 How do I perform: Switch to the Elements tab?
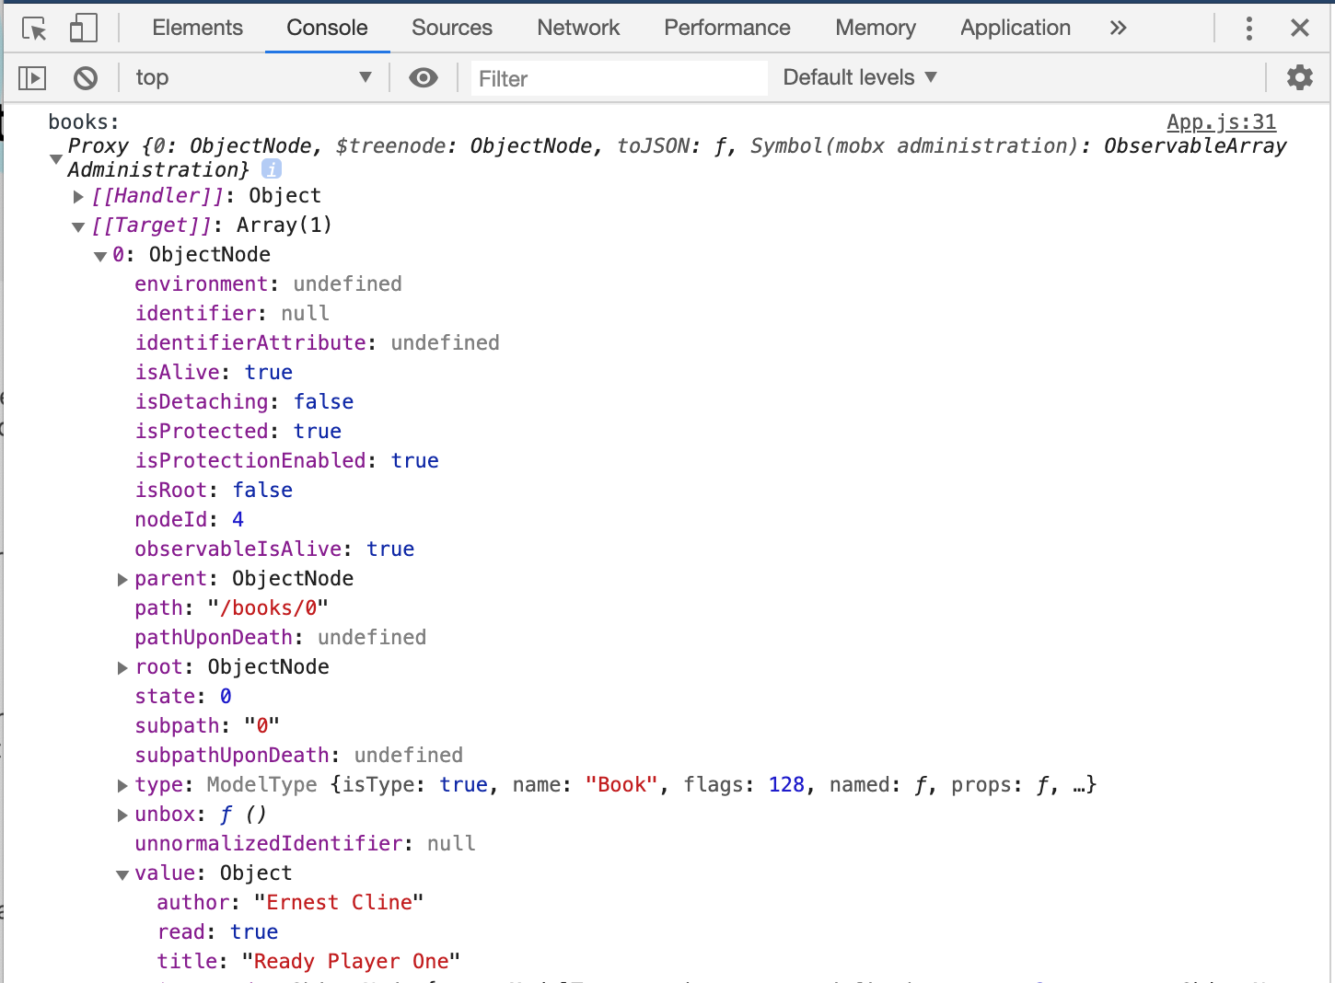pos(197,28)
